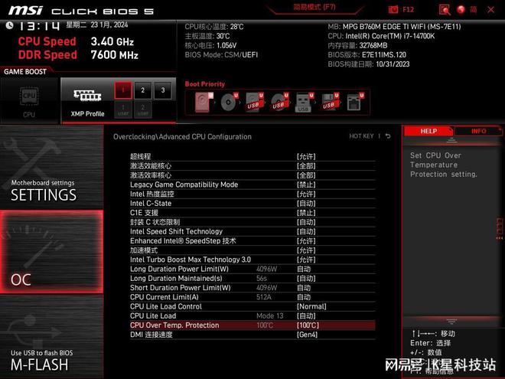Click the first hard disk boot device icon
The height and width of the screenshot is (379, 505).
coord(204,102)
